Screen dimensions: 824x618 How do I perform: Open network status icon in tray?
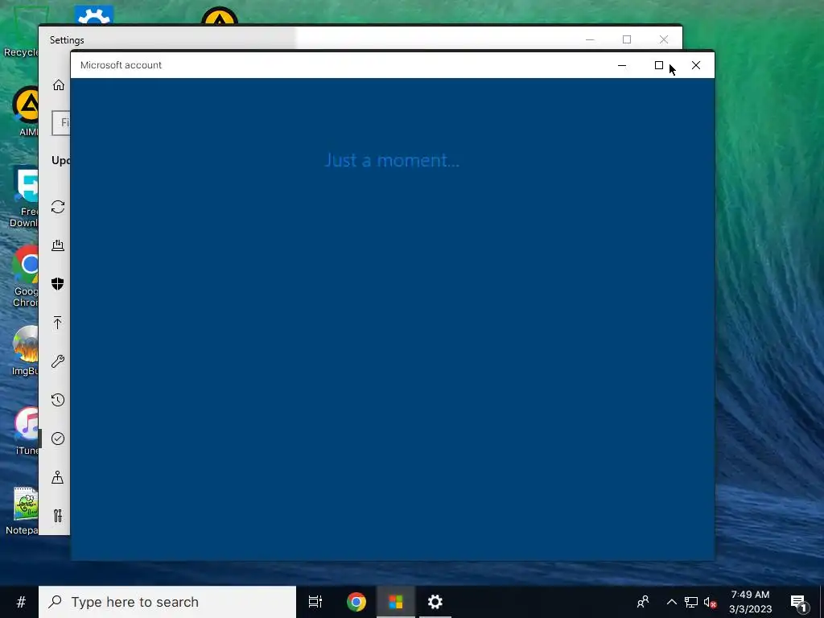(x=691, y=602)
